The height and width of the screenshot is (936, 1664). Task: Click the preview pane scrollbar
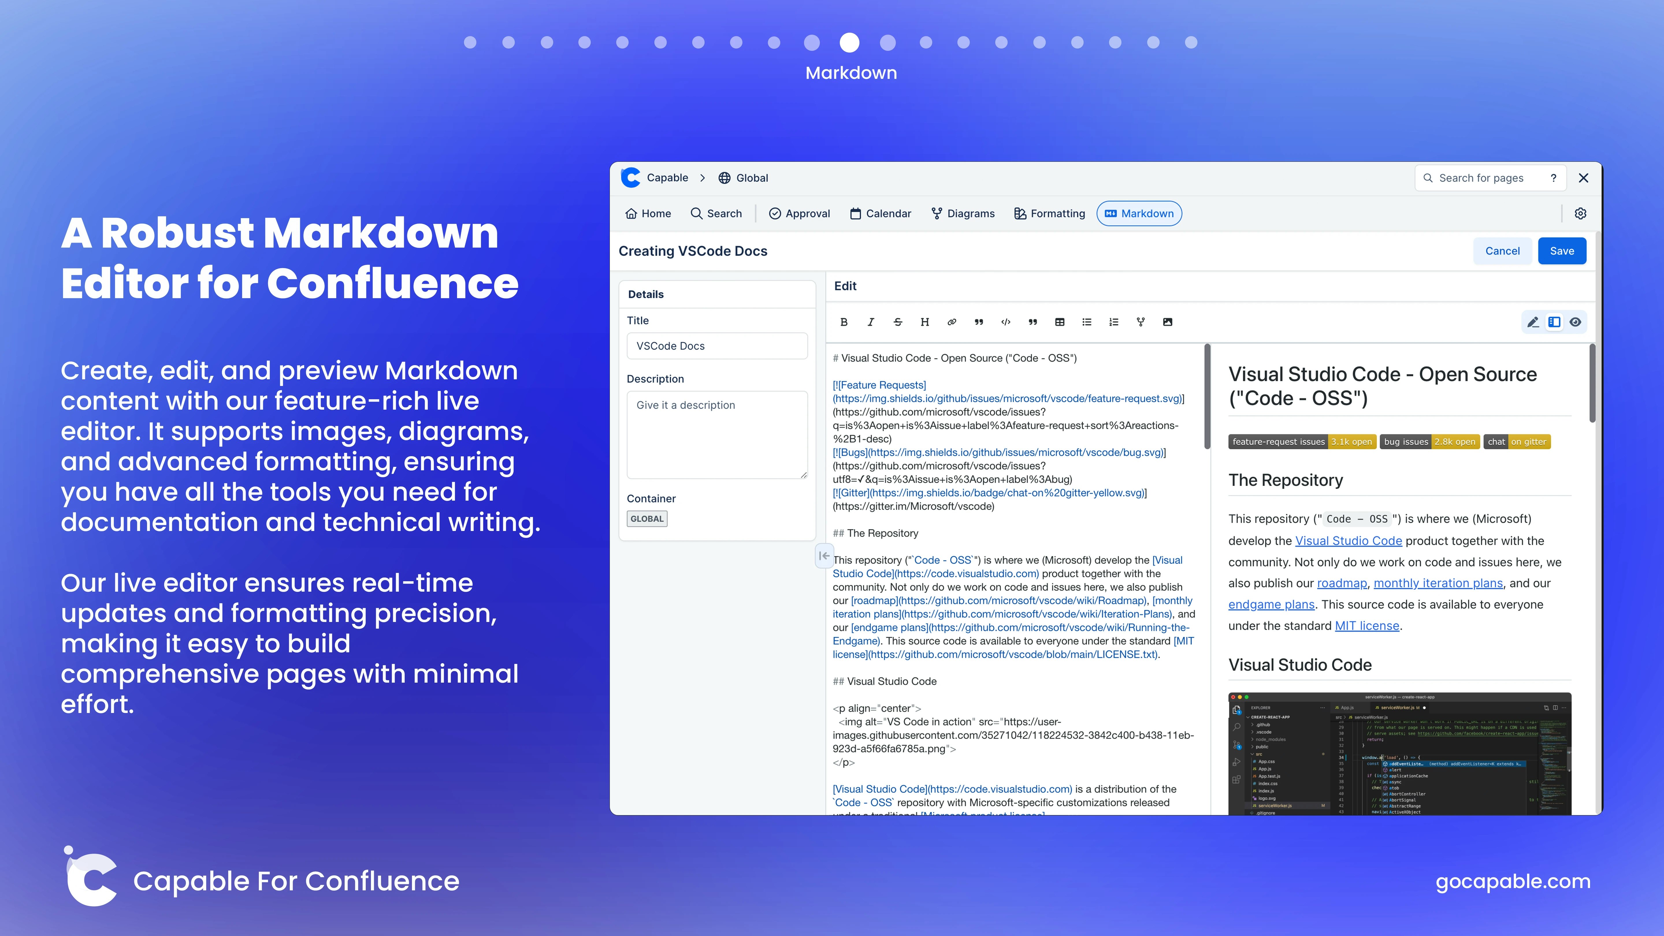[x=1592, y=383]
